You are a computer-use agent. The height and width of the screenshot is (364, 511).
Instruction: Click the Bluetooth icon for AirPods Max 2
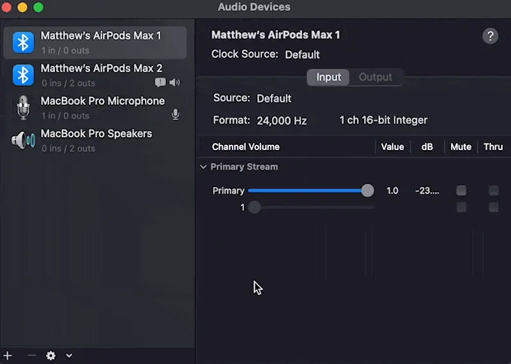click(23, 75)
